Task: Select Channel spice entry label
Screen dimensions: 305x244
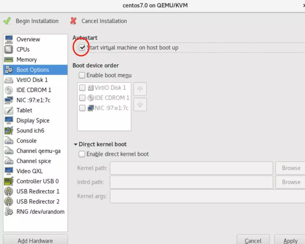Action: pos(34,161)
